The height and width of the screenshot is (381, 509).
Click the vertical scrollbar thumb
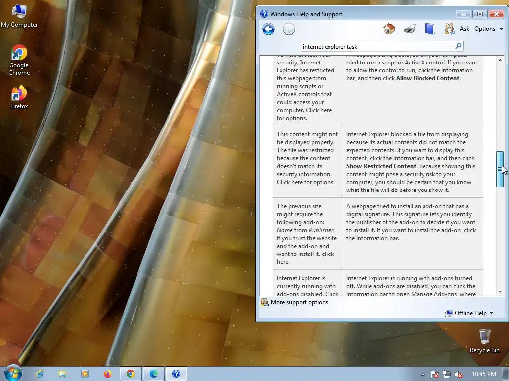[x=500, y=169]
